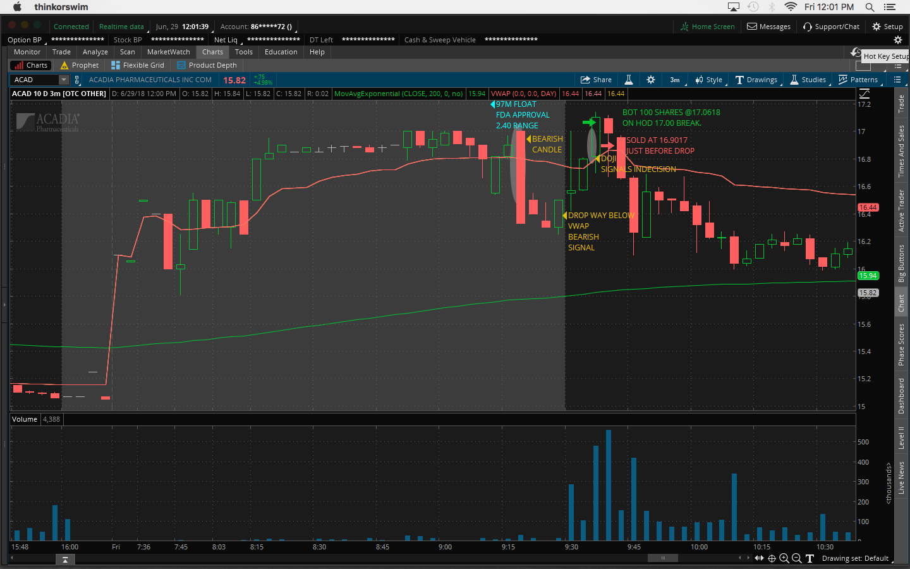Open Dashboard side panel tab
This screenshot has width=910, height=569.
[901, 396]
